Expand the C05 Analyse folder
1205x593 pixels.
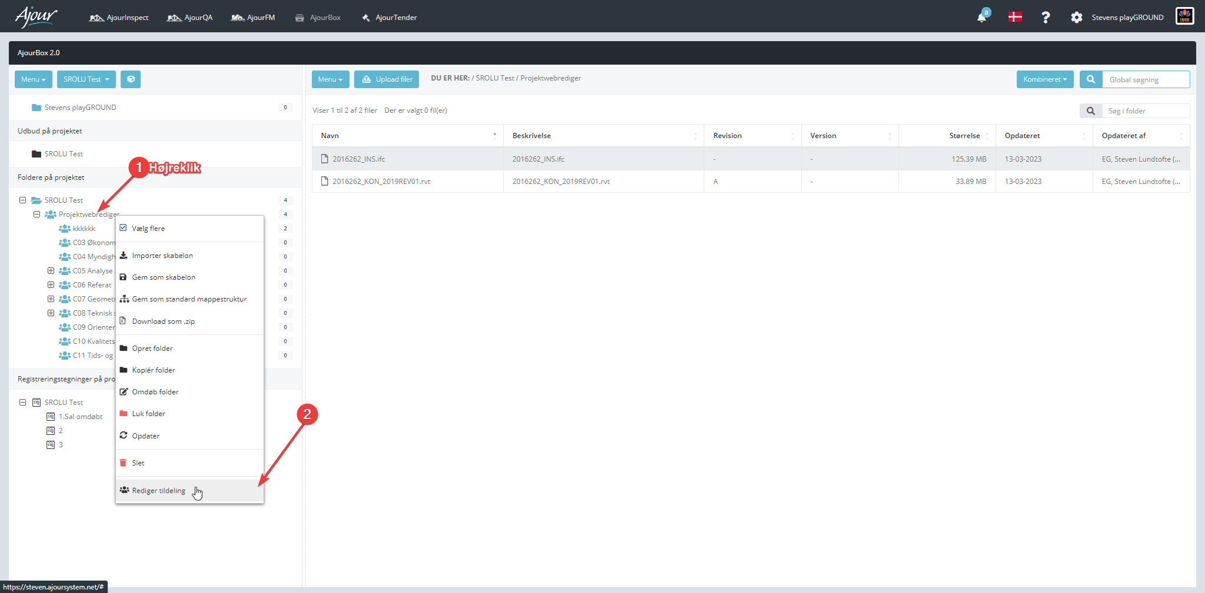[x=51, y=271]
